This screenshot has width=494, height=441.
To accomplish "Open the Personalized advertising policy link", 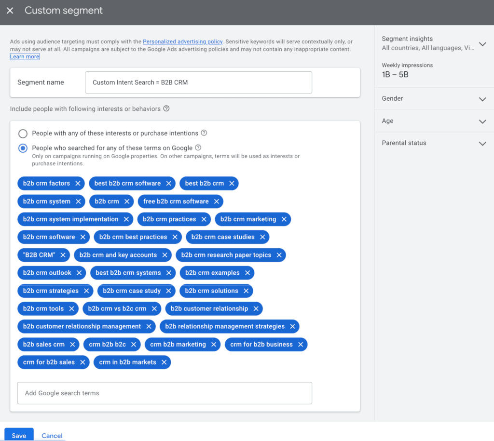I will point(182,41).
